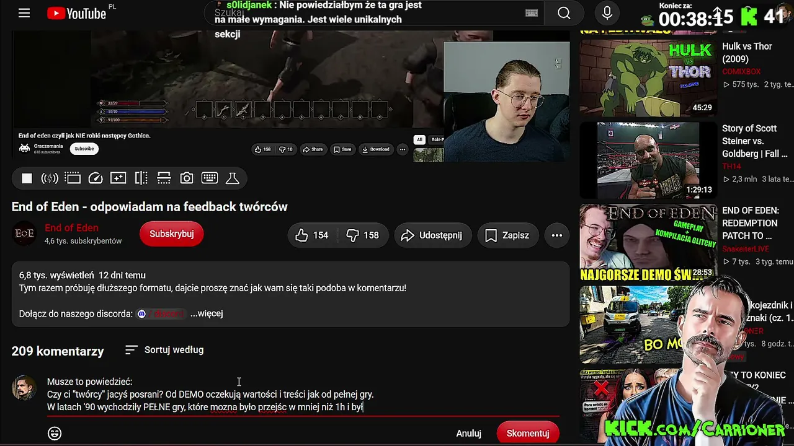Subscribe with the red Subskrybuj button
Image resolution: width=794 pixels, height=446 pixels.
point(172,234)
